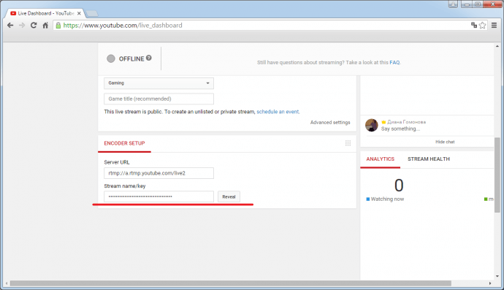Click the horizontal scrollbar left arrow

[7, 283]
